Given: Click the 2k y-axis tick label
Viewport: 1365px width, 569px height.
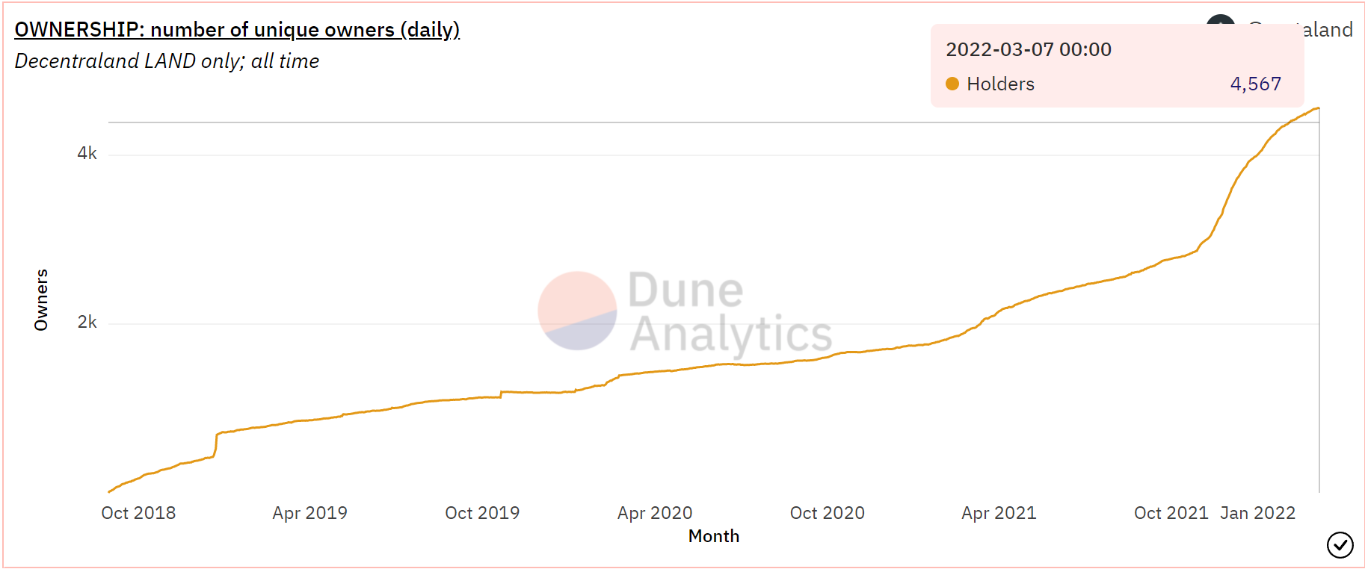Looking at the screenshot, I should 87,323.
